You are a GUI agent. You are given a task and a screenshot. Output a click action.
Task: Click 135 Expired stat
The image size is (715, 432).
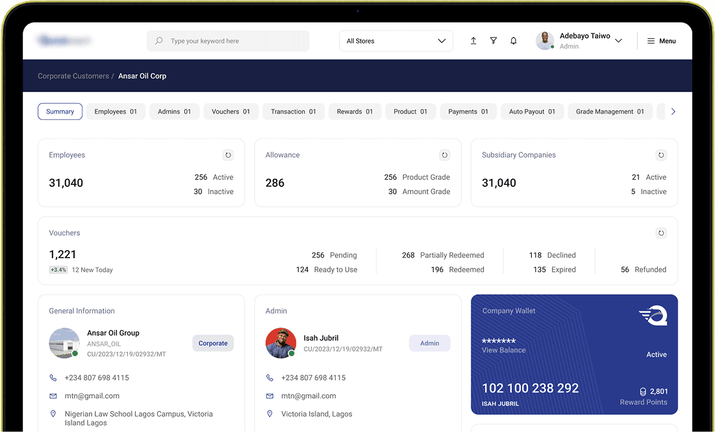point(555,270)
